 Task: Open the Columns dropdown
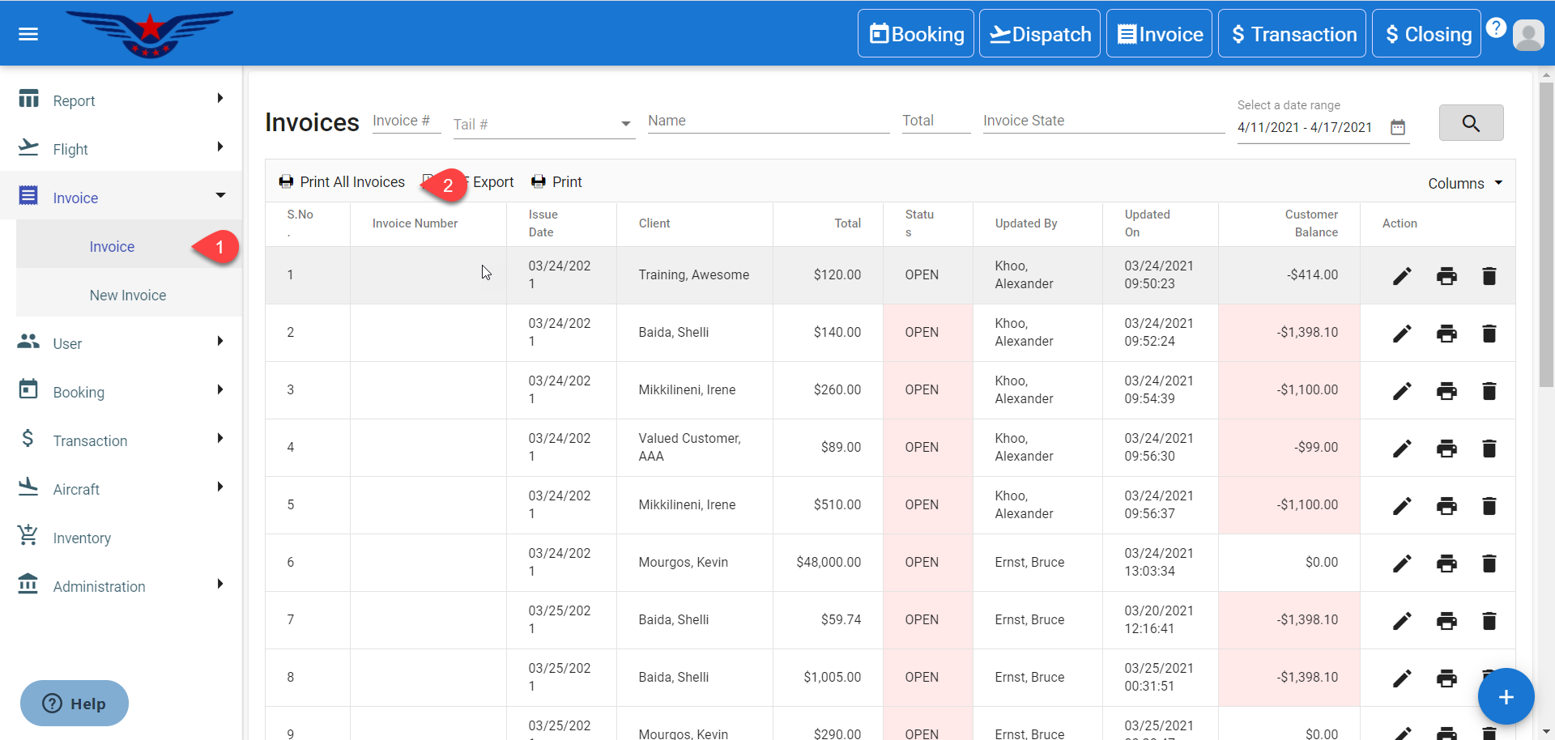click(x=1464, y=184)
